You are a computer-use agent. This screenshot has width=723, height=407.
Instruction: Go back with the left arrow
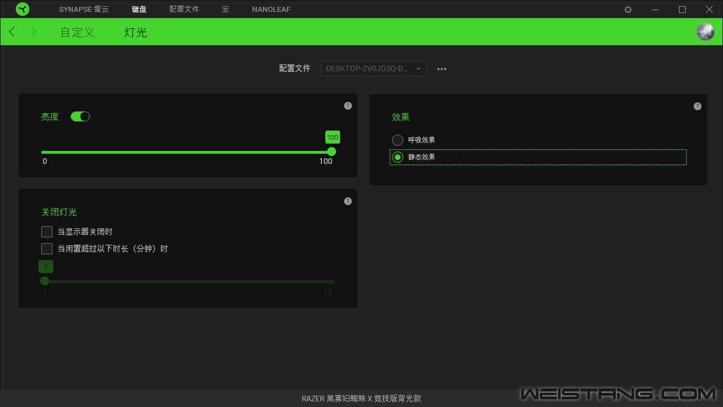pyautogui.click(x=12, y=32)
